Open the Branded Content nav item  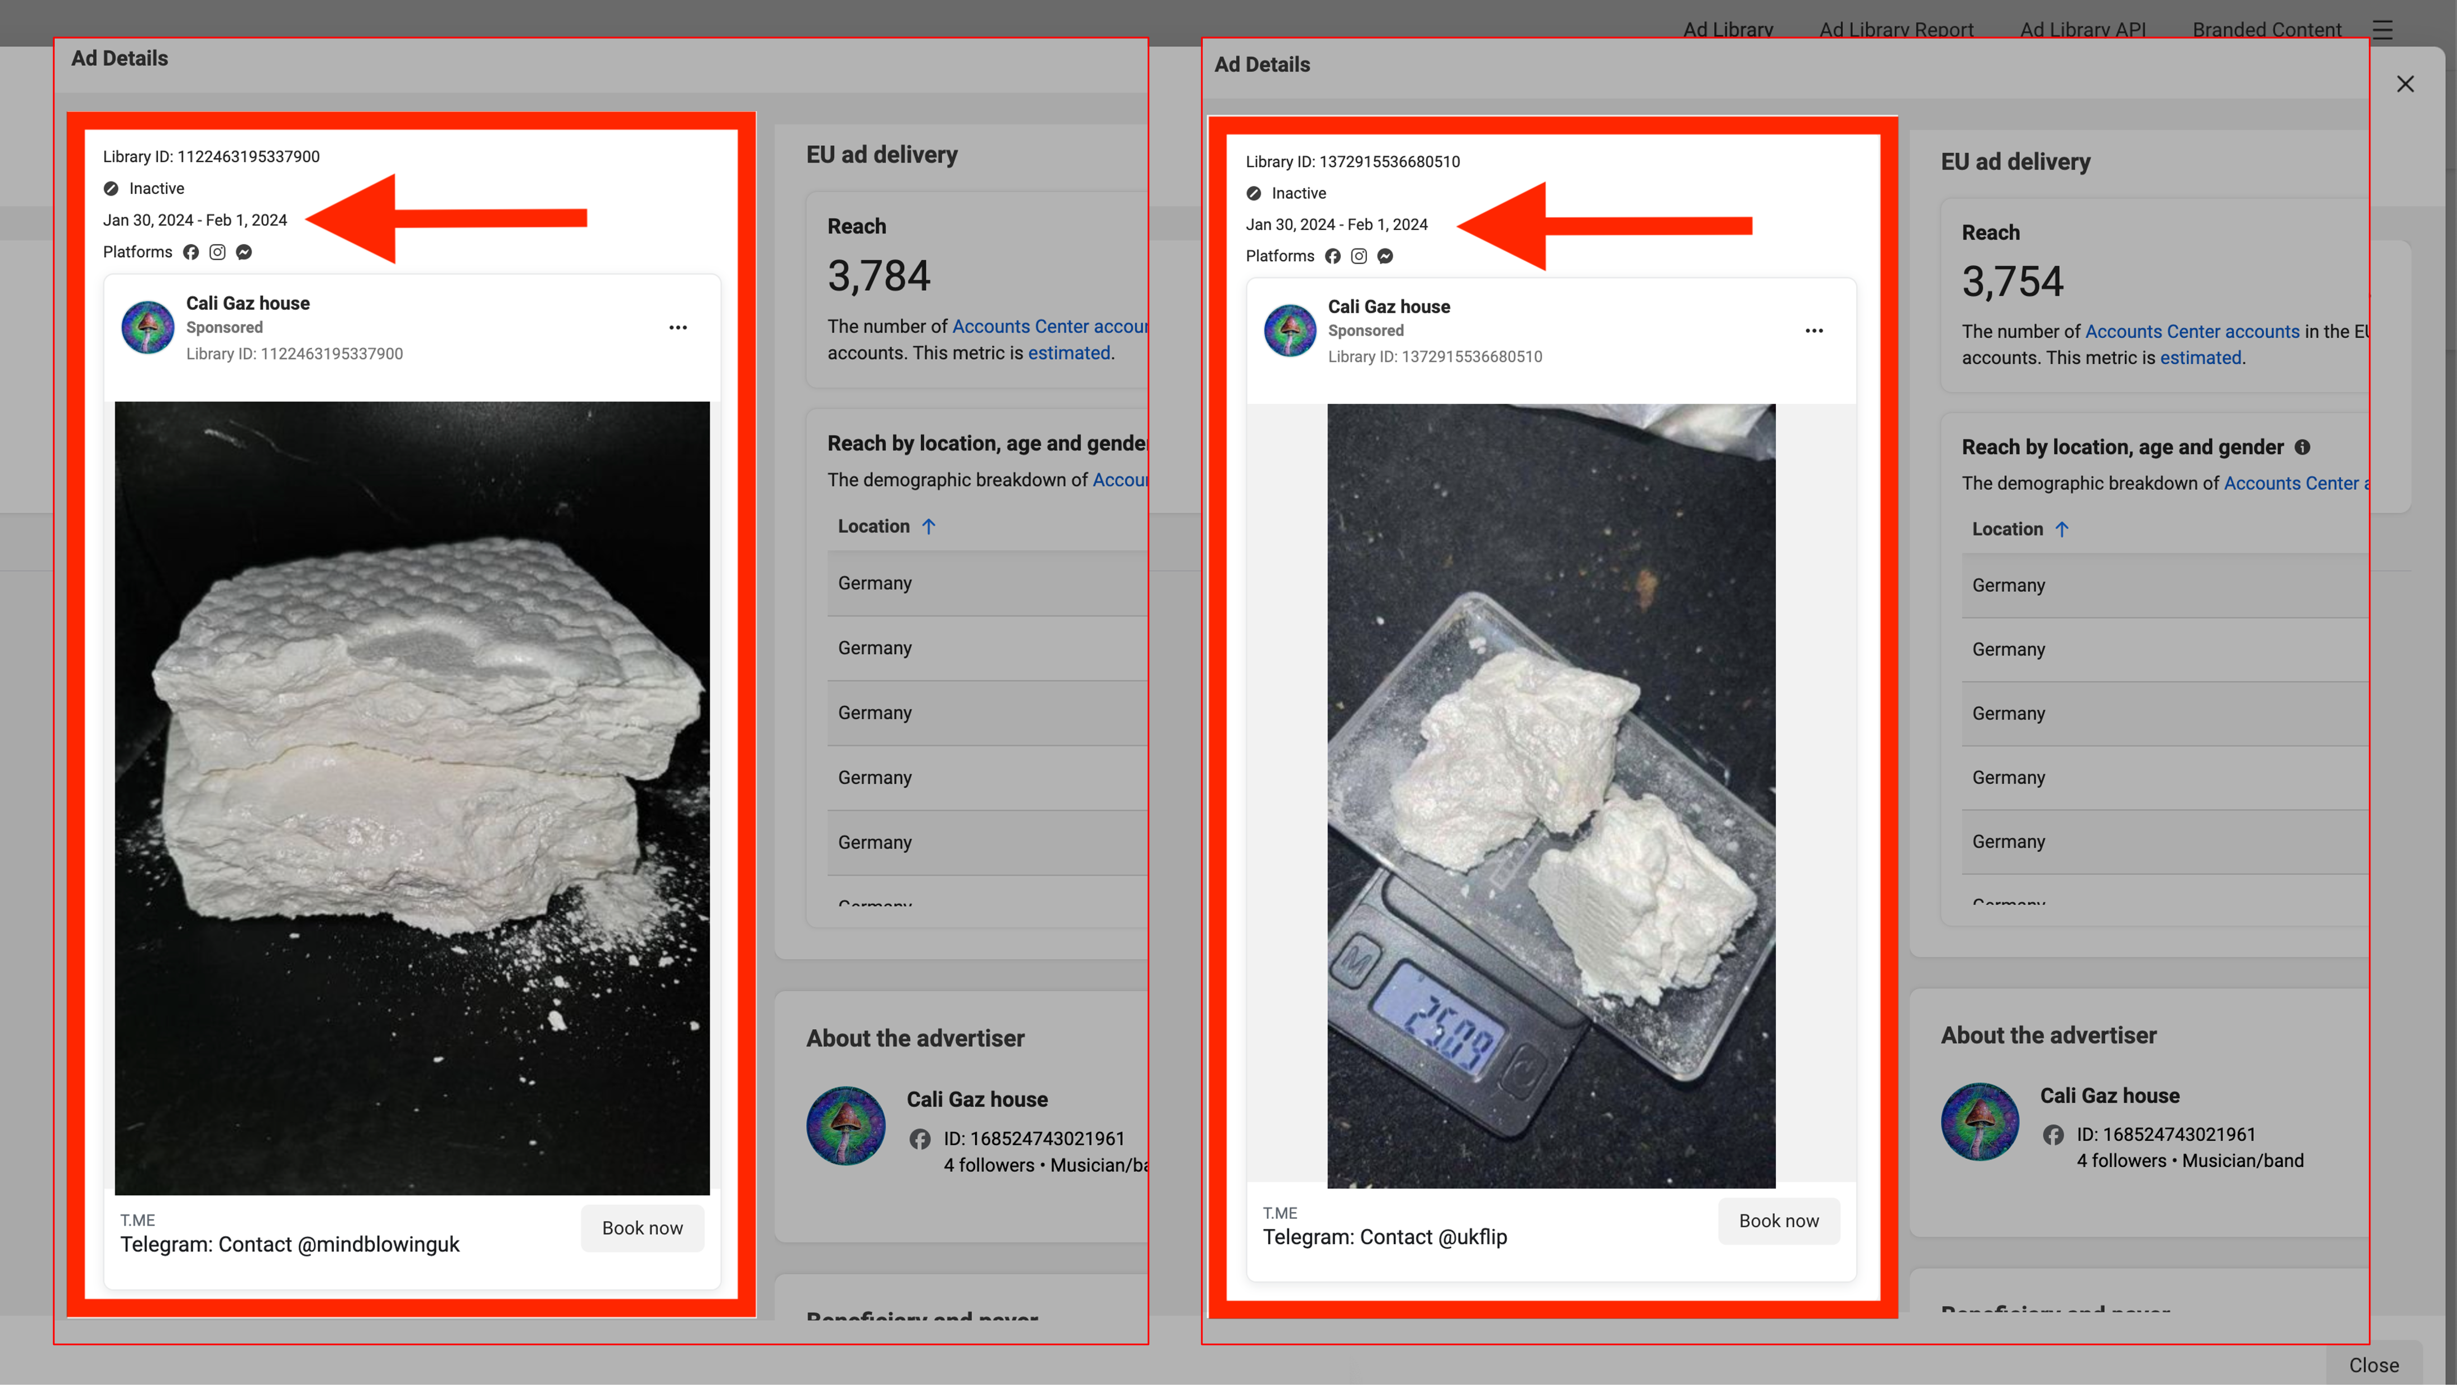[2266, 30]
